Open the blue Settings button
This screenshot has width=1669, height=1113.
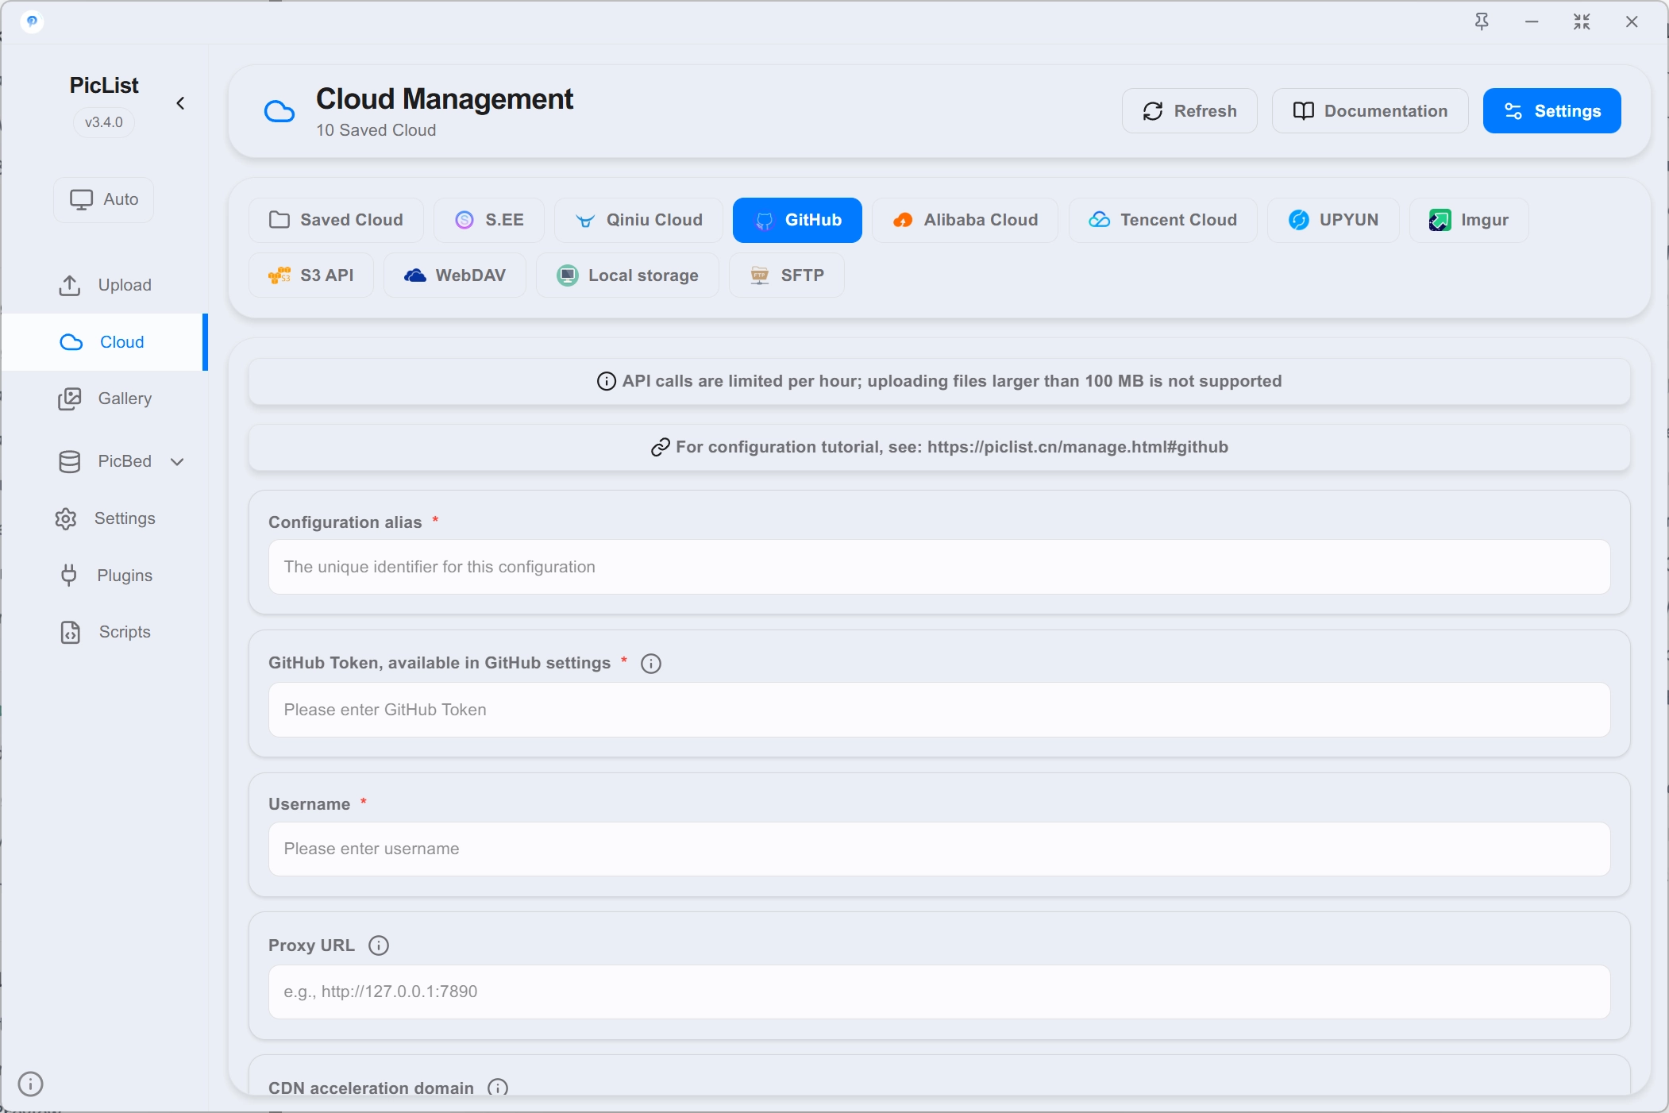point(1552,111)
